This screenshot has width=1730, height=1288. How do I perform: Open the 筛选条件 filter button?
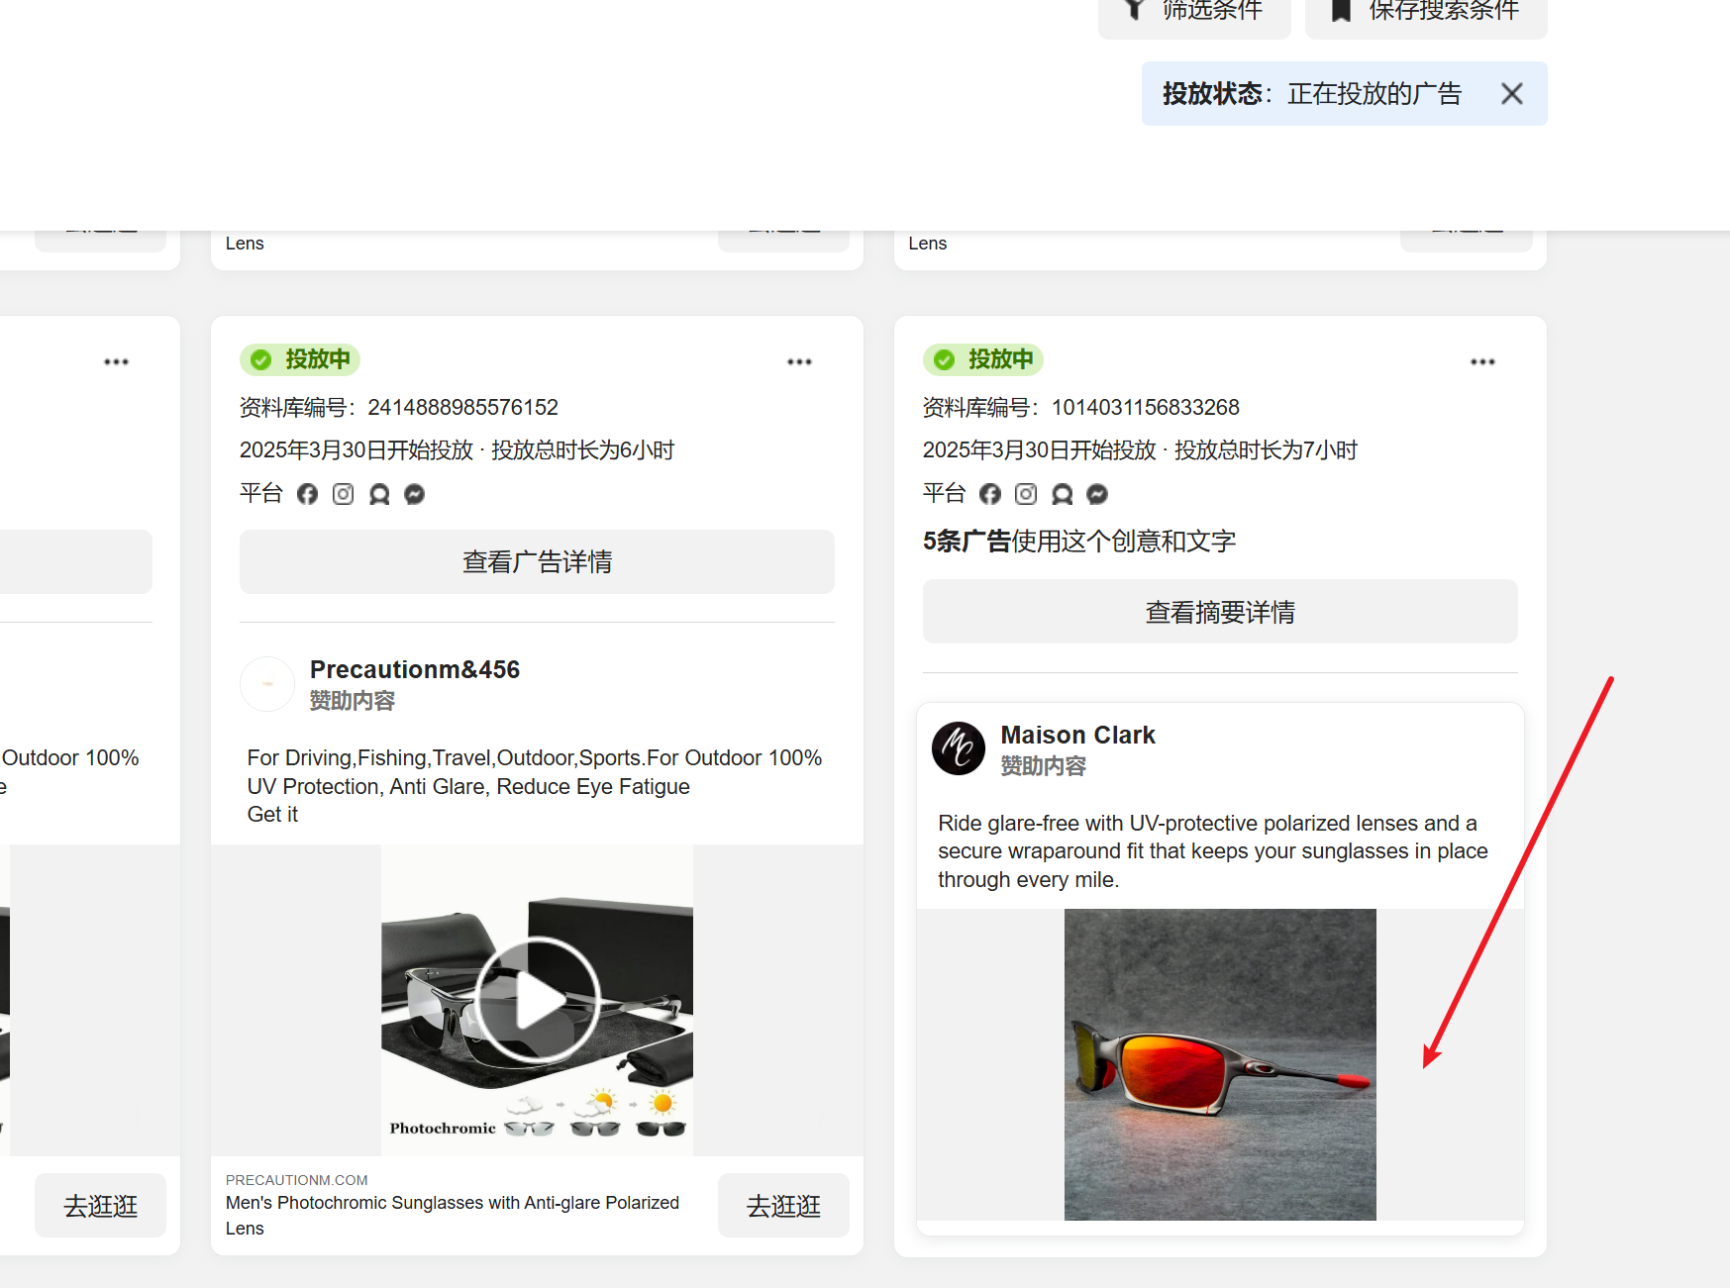pyautogui.click(x=1194, y=12)
